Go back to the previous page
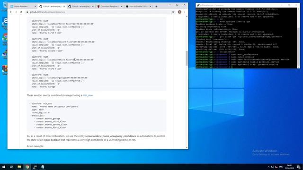 click(x=11, y=12)
